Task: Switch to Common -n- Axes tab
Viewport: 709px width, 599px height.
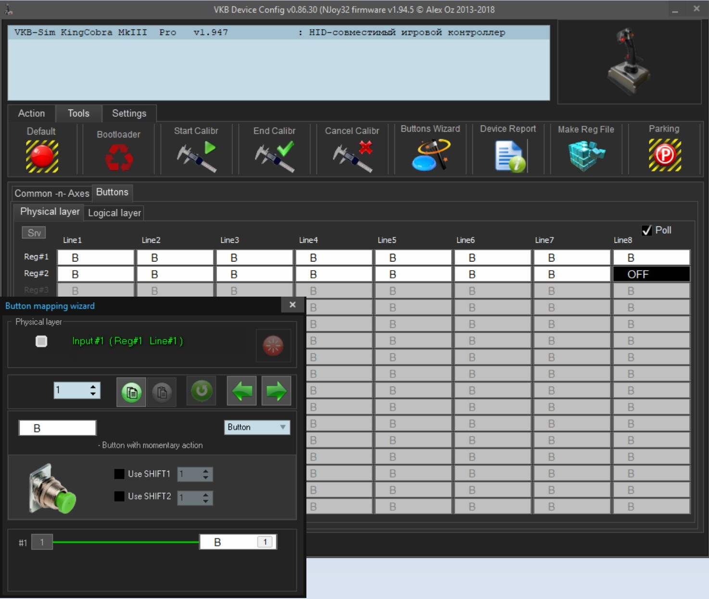Action: (52, 193)
